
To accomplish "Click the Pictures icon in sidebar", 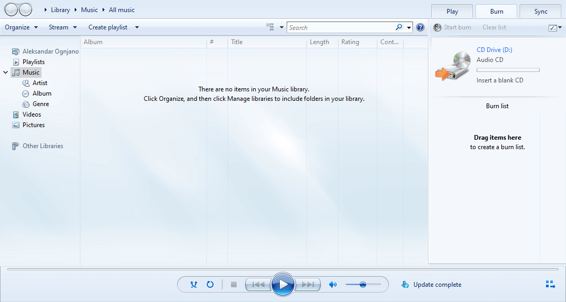I will point(16,125).
